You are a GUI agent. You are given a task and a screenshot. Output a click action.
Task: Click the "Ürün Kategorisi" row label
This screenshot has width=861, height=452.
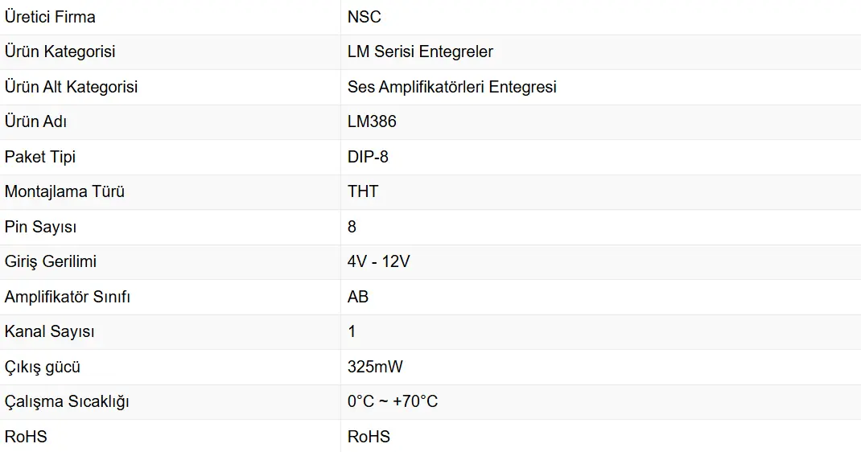pyautogui.click(x=60, y=51)
